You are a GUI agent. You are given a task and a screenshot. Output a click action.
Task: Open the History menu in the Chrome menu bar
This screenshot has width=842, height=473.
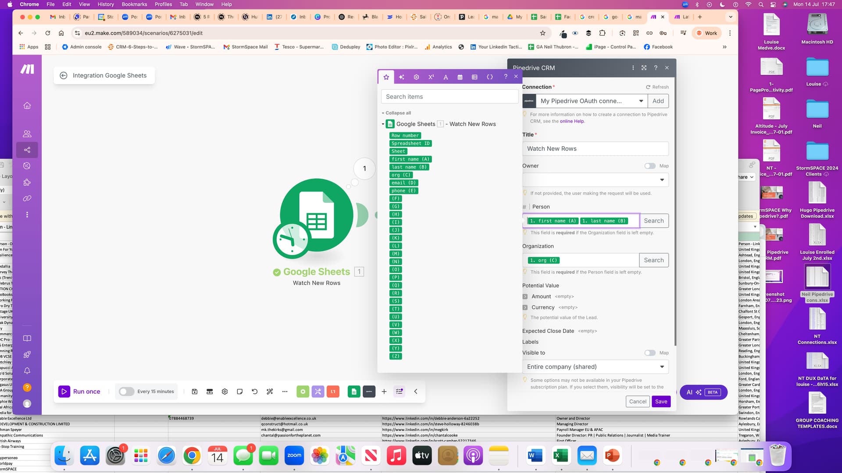coord(106,4)
